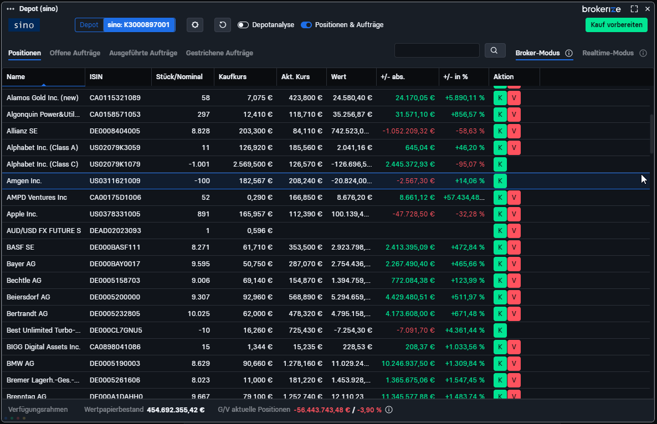Click in the search input field
The image size is (657, 424).
pyautogui.click(x=437, y=50)
